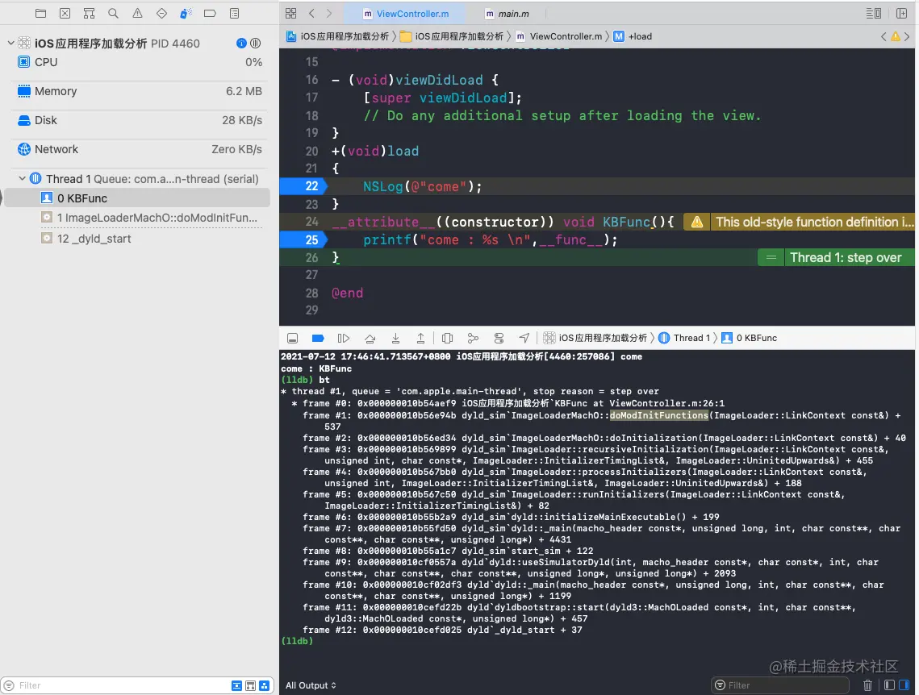Click iOS应用程序加载分析 folder breadcrumb
This screenshot has width=919, height=695.
point(451,36)
